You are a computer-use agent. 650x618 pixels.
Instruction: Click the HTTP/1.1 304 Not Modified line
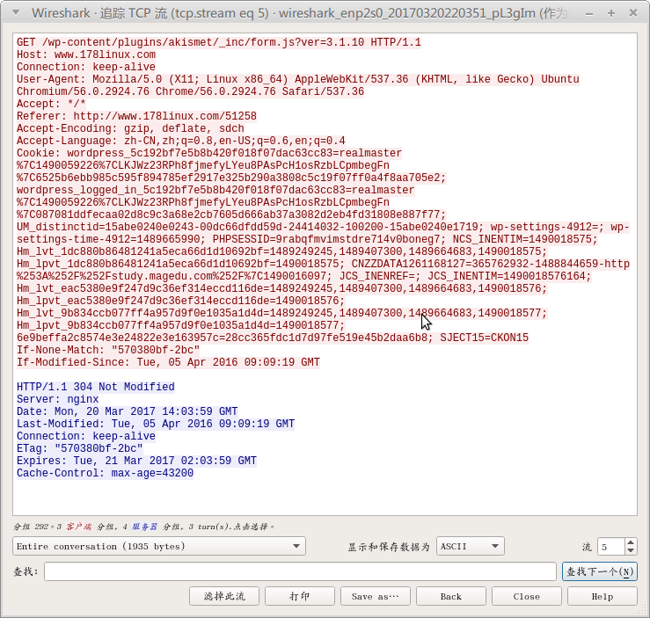click(x=96, y=387)
